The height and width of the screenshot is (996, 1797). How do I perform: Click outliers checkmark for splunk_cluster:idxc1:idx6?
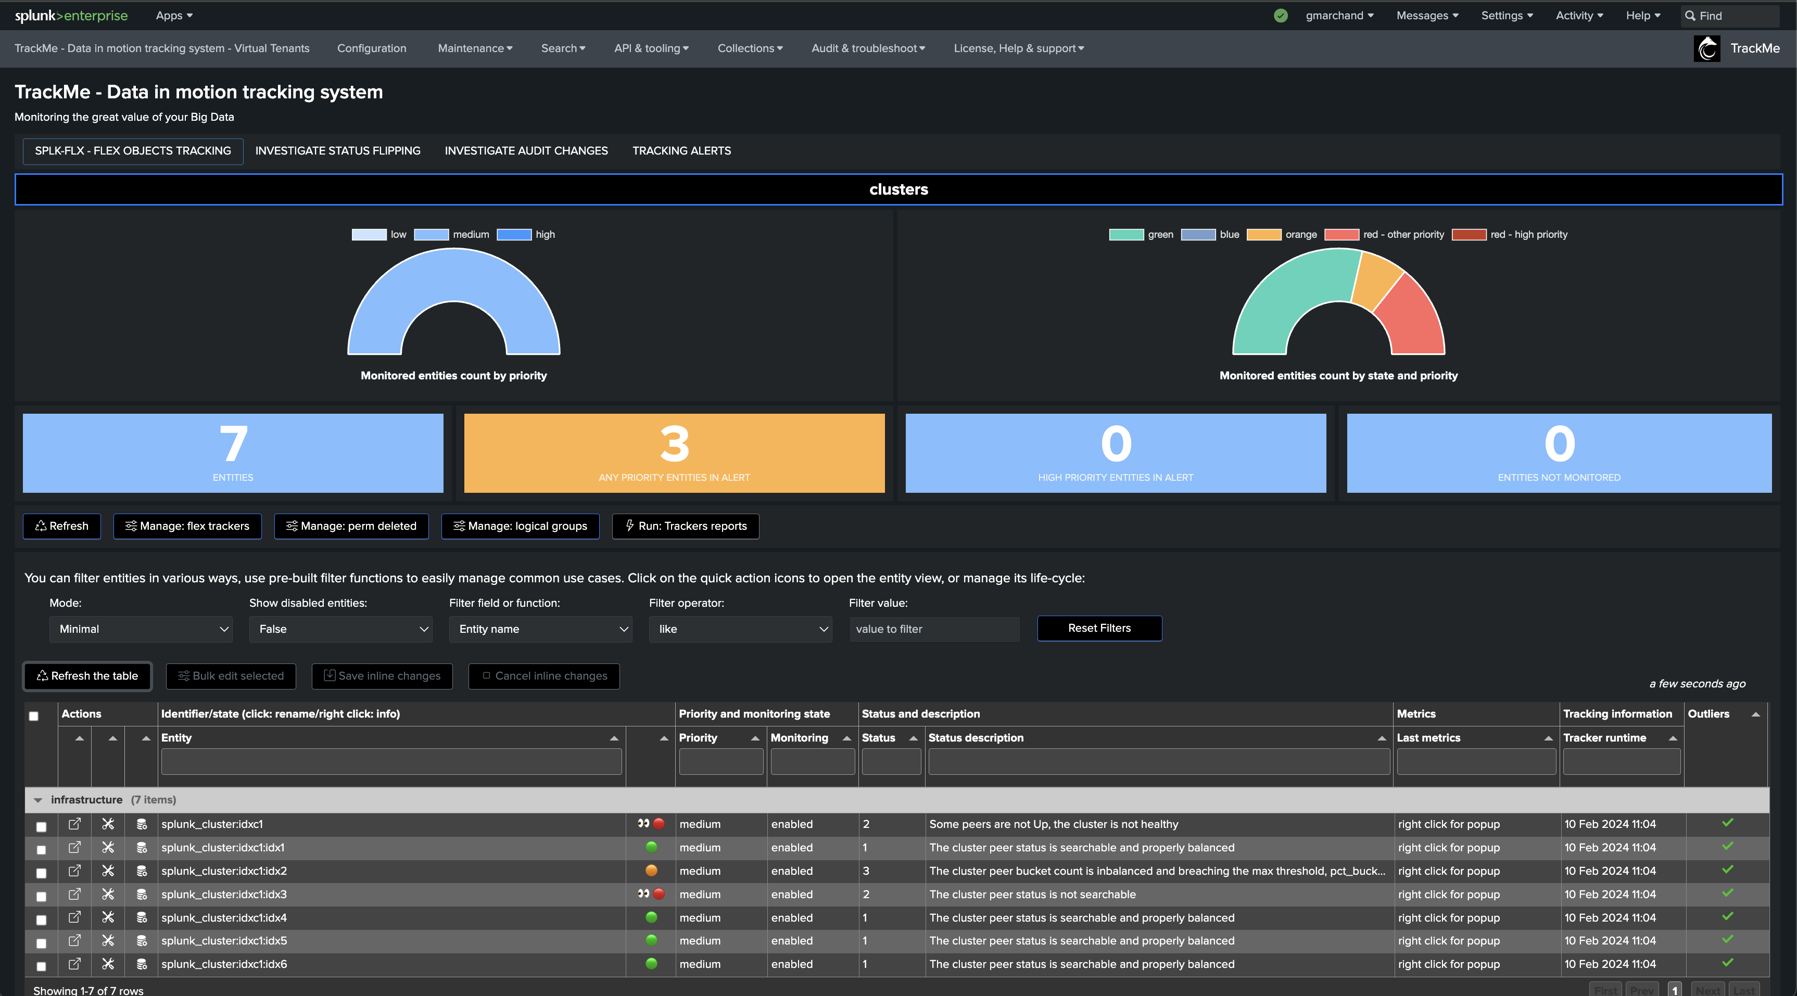(1727, 963)
